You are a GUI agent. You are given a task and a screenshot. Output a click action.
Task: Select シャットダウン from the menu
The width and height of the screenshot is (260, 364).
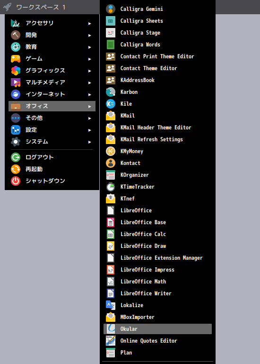click(52, 181)
